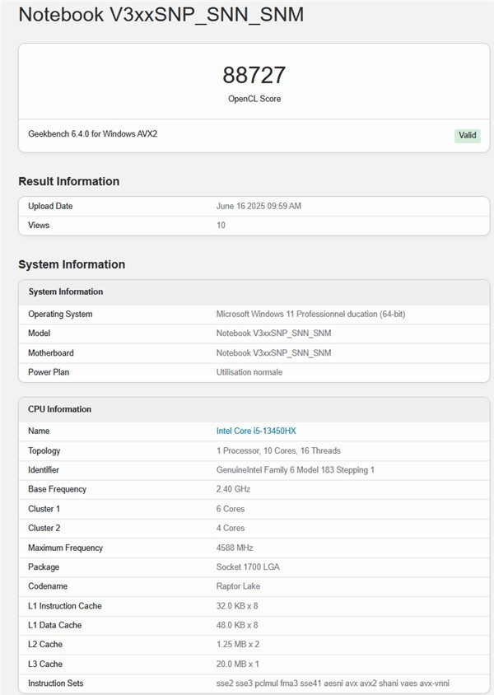Click the Codename Raptor Lake value
Image resolution: width=494 pixels, height=695 pixels.
[235, 585]
